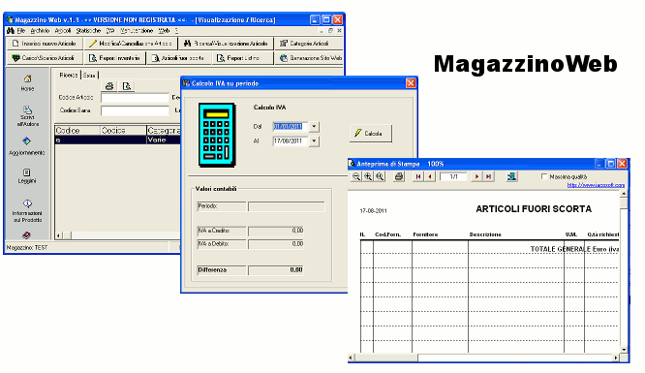The width and height of the screenshot is (645, 373).
Task: Click the Al date field 17/08/2011
Action: [x=291, y=140]
